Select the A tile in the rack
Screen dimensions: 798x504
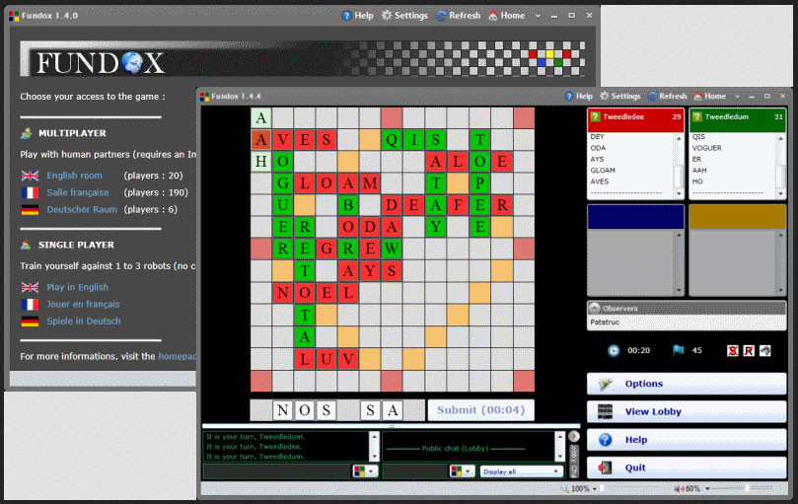pyautogui.click(x=393, y=410)
